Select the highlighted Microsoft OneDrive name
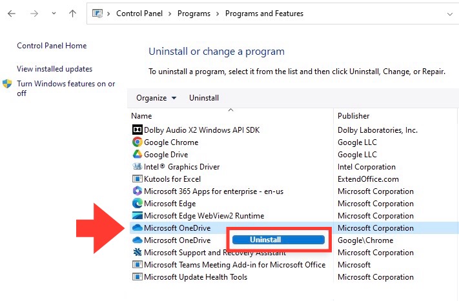This screenshot has height=301, width=459. point(178,228)
